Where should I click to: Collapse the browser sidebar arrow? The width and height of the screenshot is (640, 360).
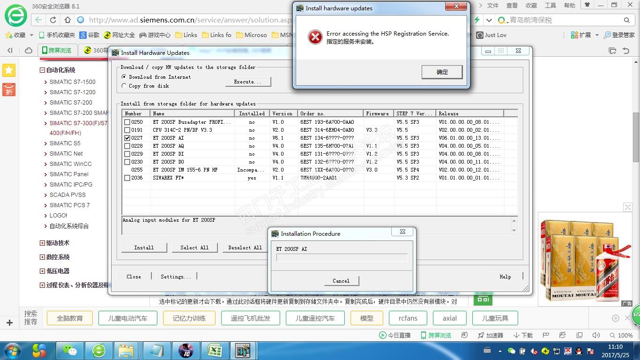pos(10,50)
